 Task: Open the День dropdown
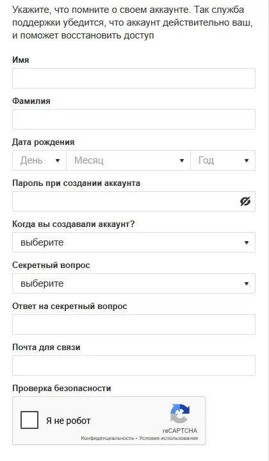(x=39, y=160)
